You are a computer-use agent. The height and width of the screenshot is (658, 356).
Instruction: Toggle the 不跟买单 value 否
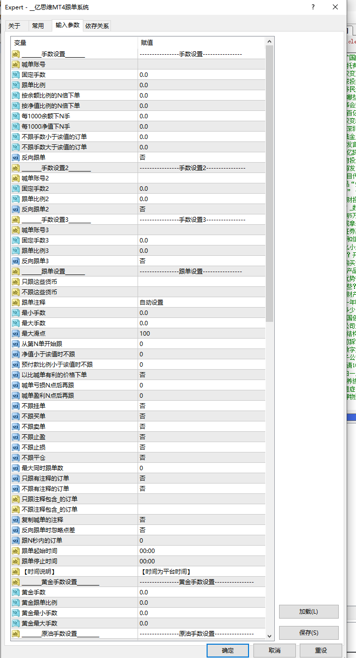point(201,416)
